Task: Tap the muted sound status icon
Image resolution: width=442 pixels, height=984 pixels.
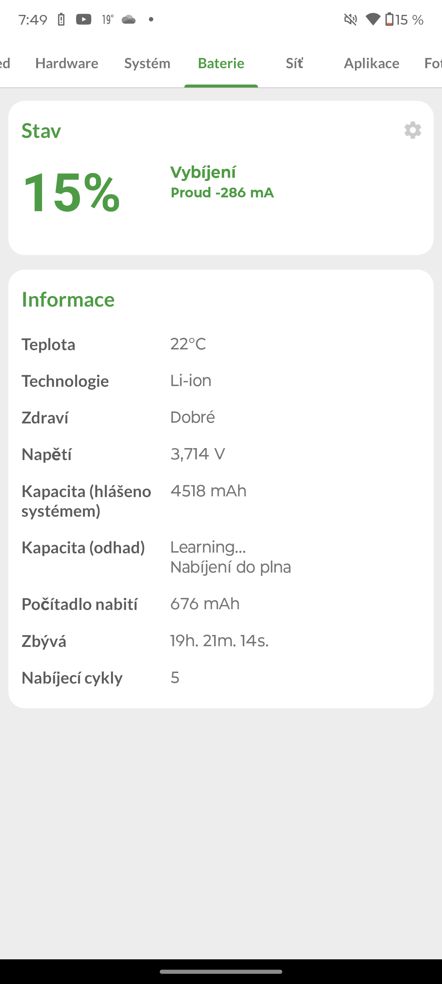Action: point(350,19)
